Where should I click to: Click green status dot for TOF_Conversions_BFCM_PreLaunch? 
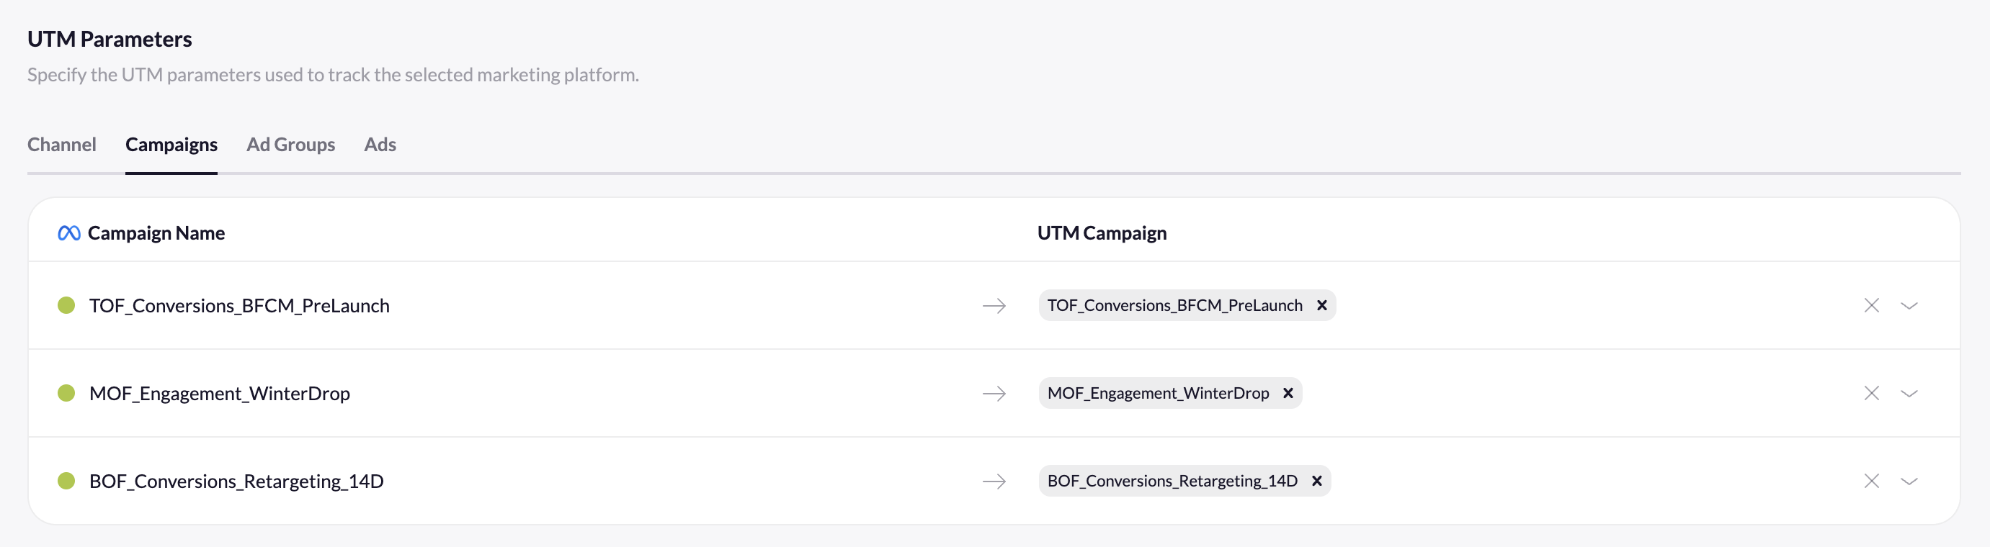point(66,305)
